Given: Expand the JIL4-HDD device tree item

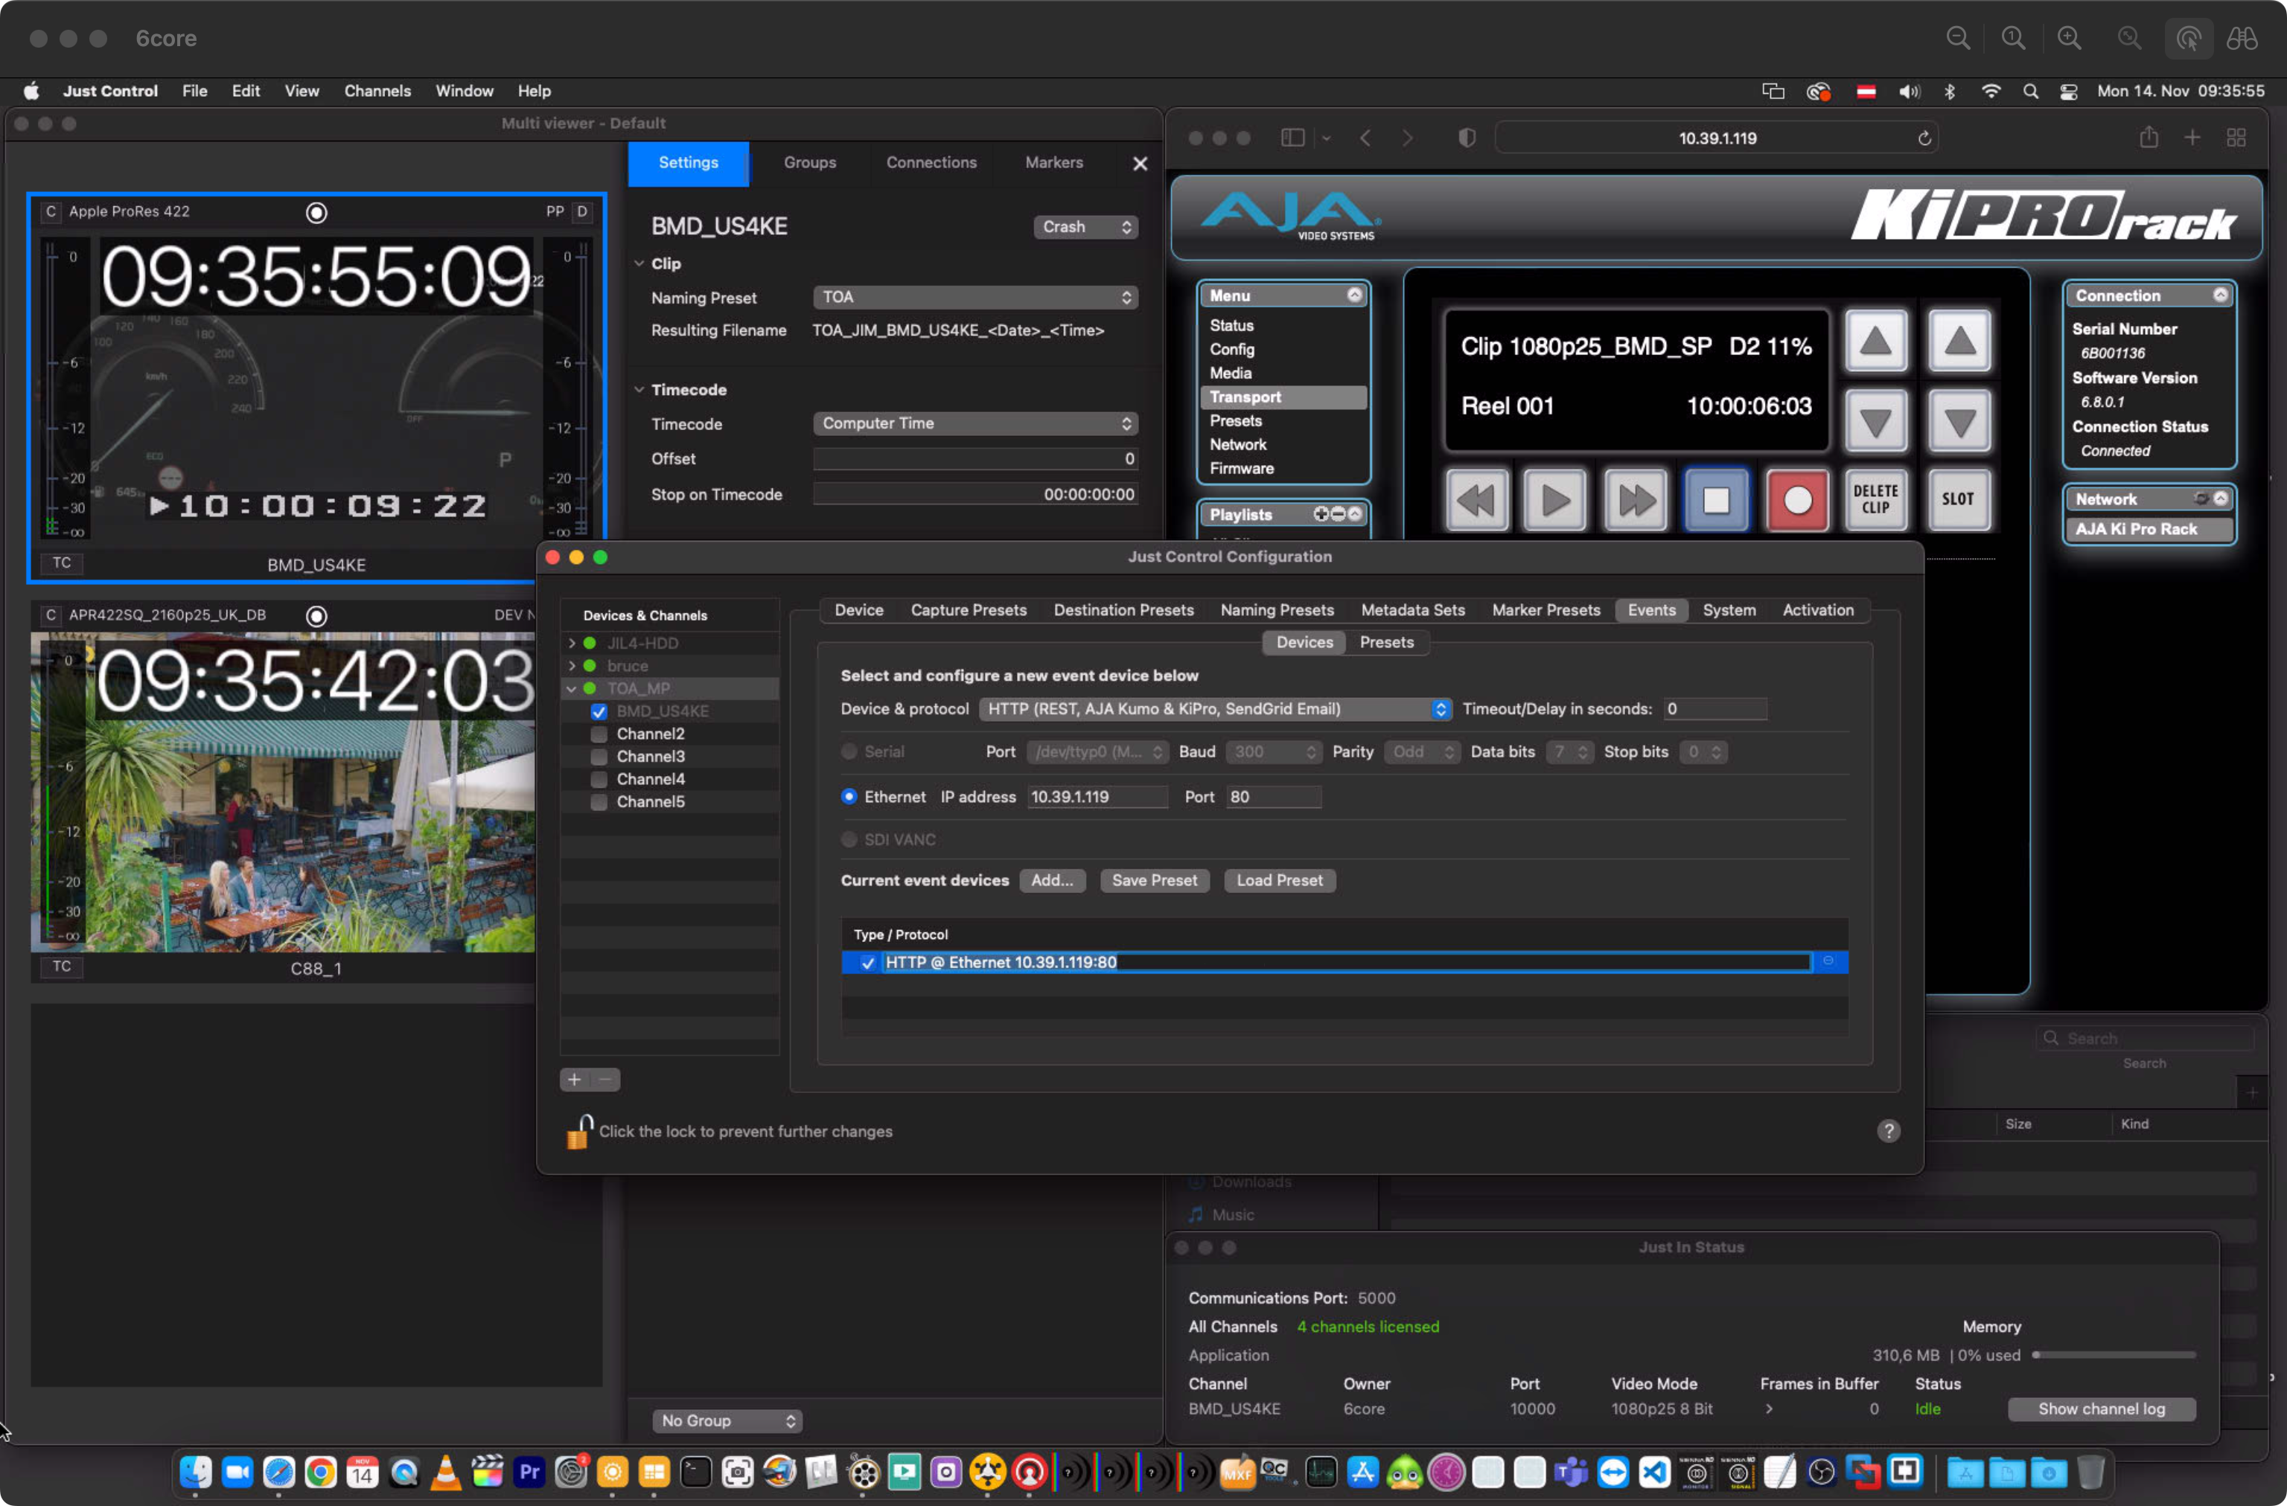Looking at the screenshot, I should click(572, 643).
